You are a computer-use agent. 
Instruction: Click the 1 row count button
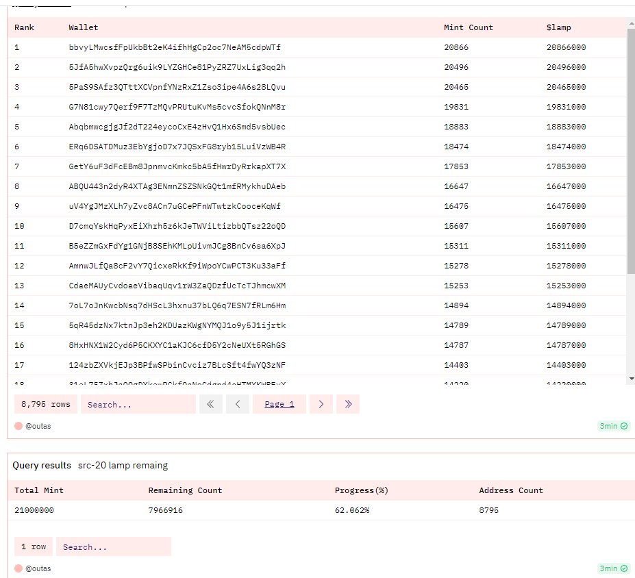pyautogui.click(x=33, y=546)
